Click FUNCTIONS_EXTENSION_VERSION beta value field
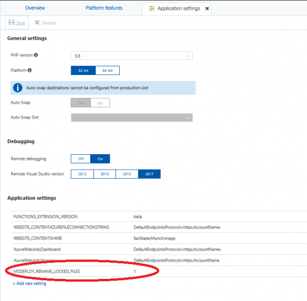 click(x=219, y=217)
